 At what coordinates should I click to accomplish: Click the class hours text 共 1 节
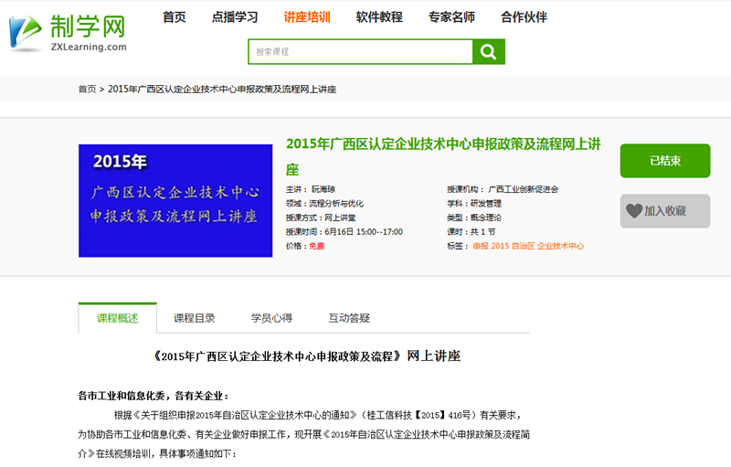coord(483,231)
